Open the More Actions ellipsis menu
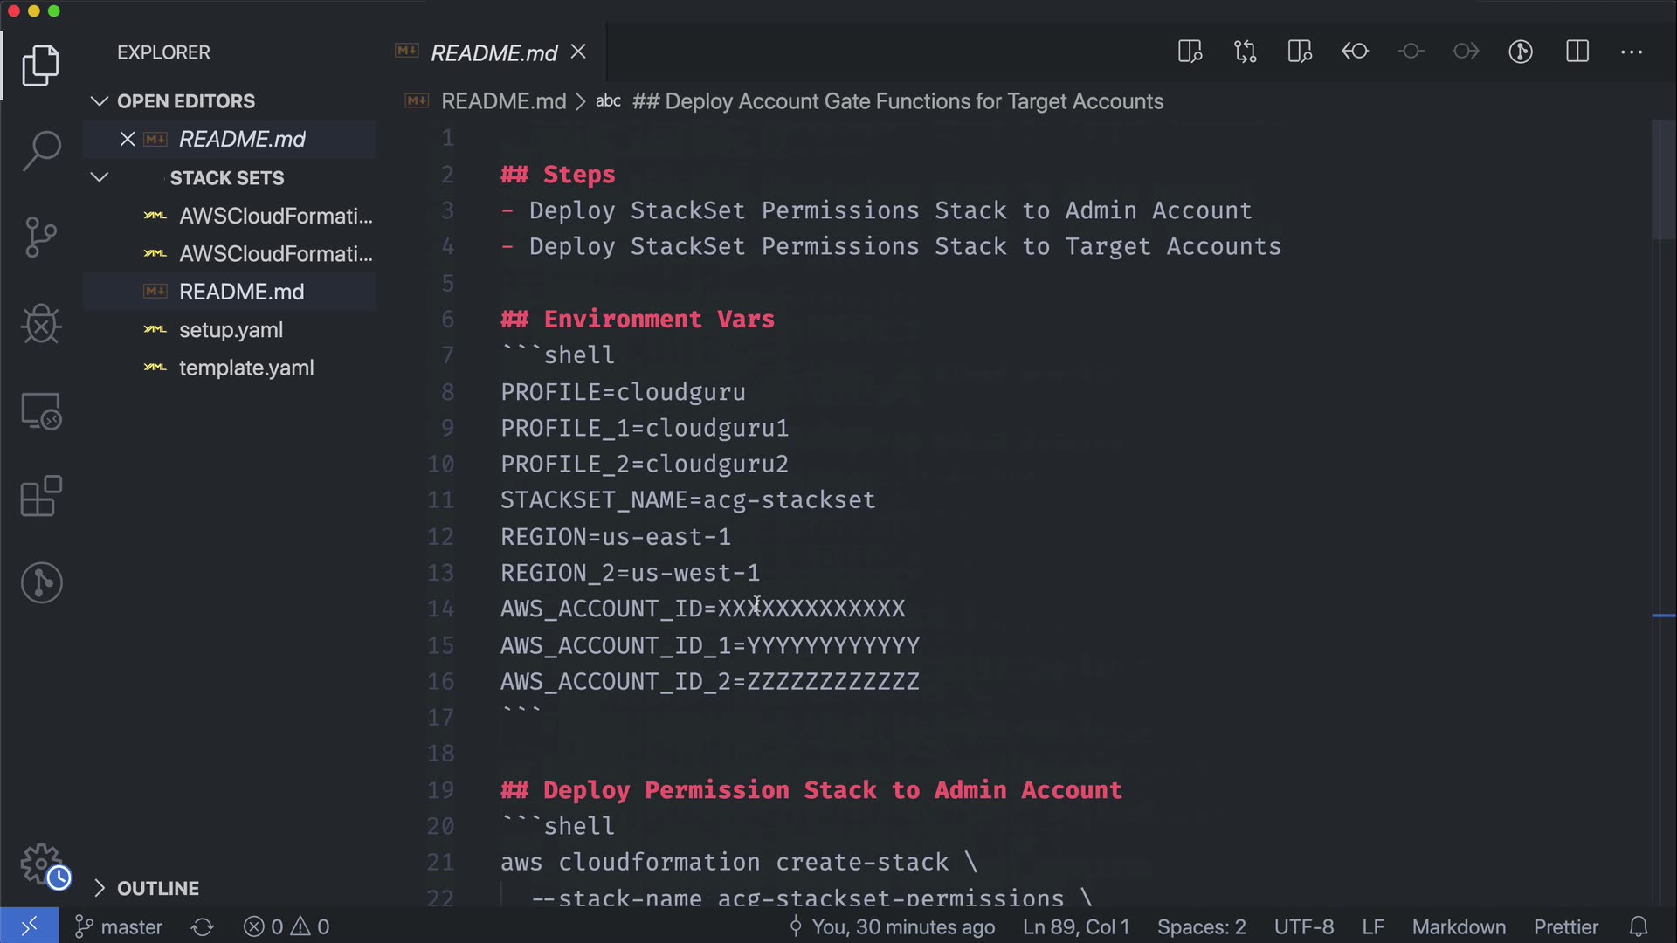 pos(1631,52)
